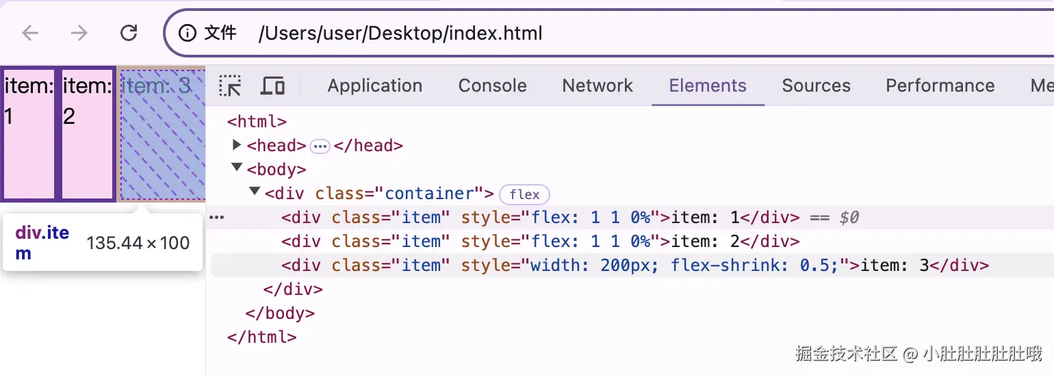1054x375 pixels.
Task: Switch to the Performance tab
Action: [x=940, y=86]
